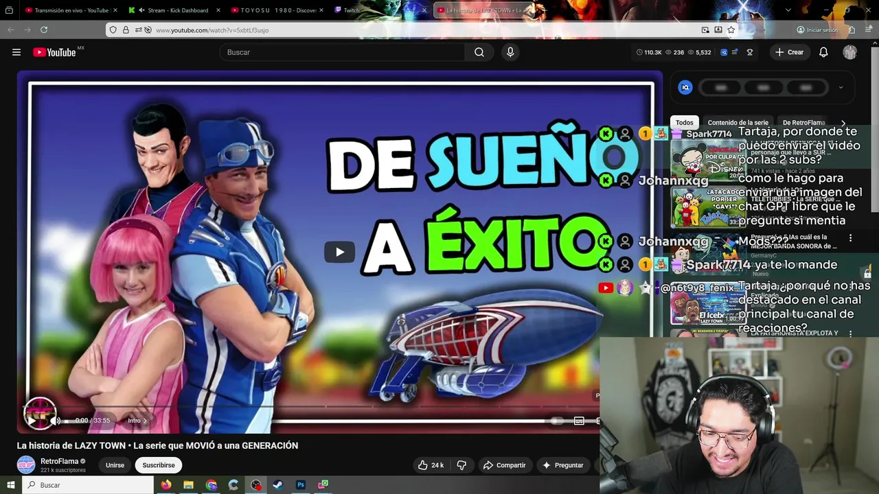Open File Explorer from the taskbar
Viewport: 879px width, 494px height.
pos(188,485)
